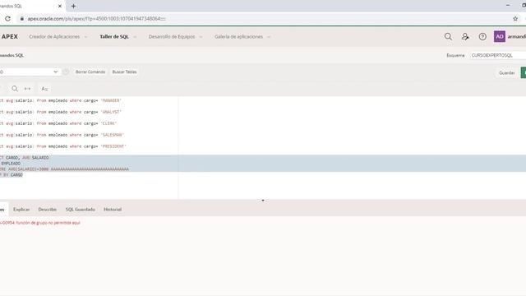Open the AO account avatar menu
The width and height of the screenshot is (526, 296).
500,36
